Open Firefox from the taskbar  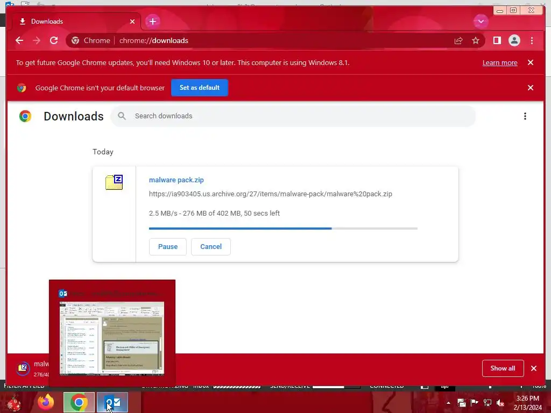[46, 402]
